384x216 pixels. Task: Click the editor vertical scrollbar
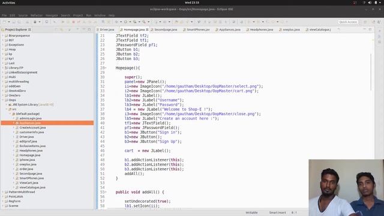click(371, 72)
